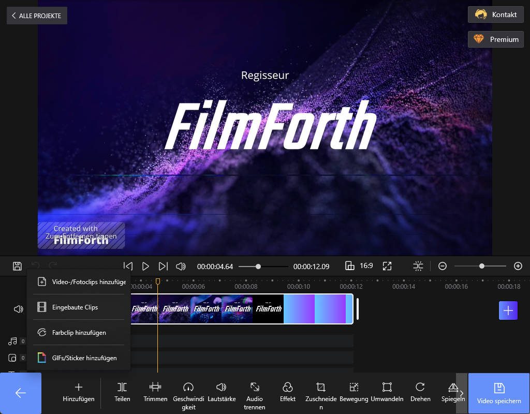Skip to the next clip end
530x414 pixels.
point(163,267)
